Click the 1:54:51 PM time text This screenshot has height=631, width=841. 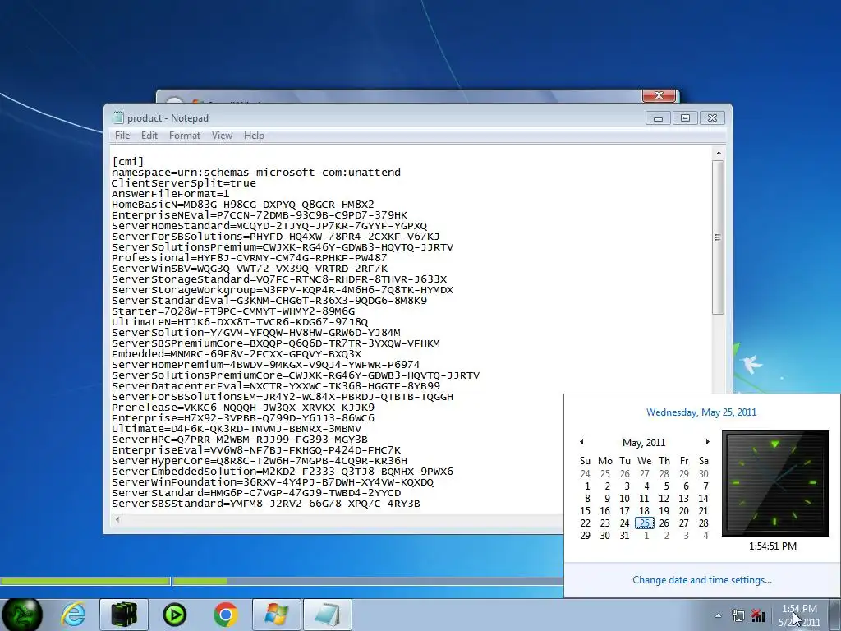click(773, 546)
